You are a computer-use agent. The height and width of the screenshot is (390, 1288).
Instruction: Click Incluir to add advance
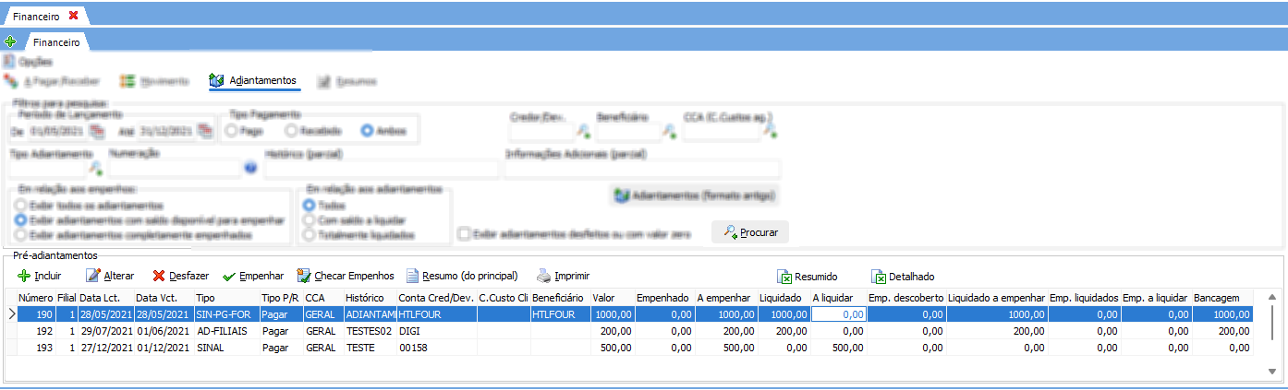pyautogui.click(x=39, y=276)
